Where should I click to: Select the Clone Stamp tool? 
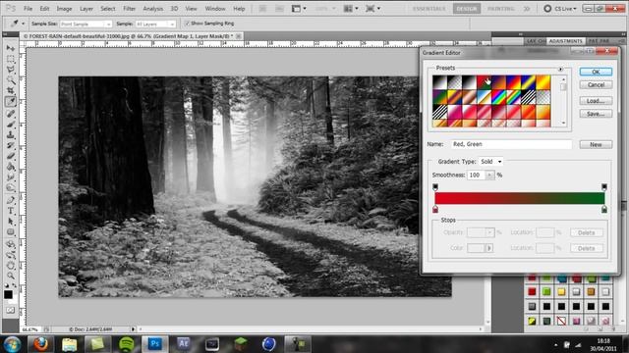pyautogui.click(x=11, y=135)
